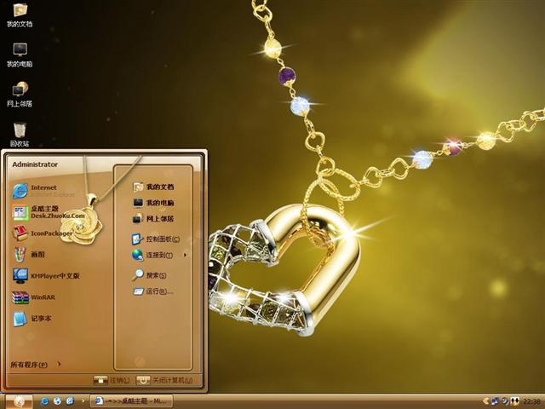Screen dimensions: 545x409
Task: Open 搜索(S) search
Action: (149, 275)
